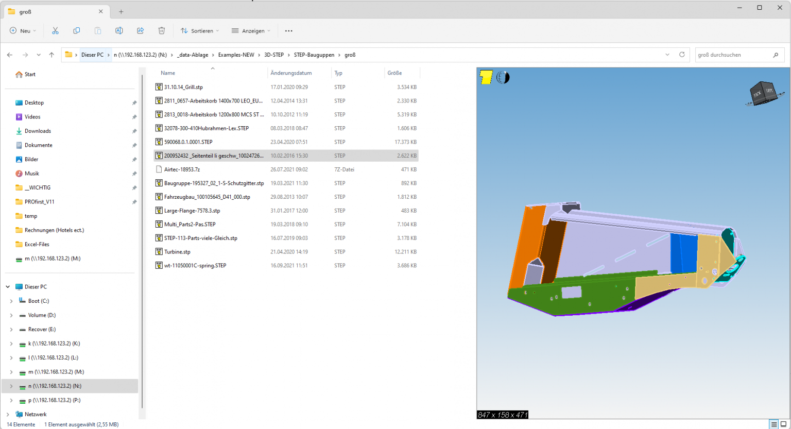Select the Rename icon in the toolbar

118,31
